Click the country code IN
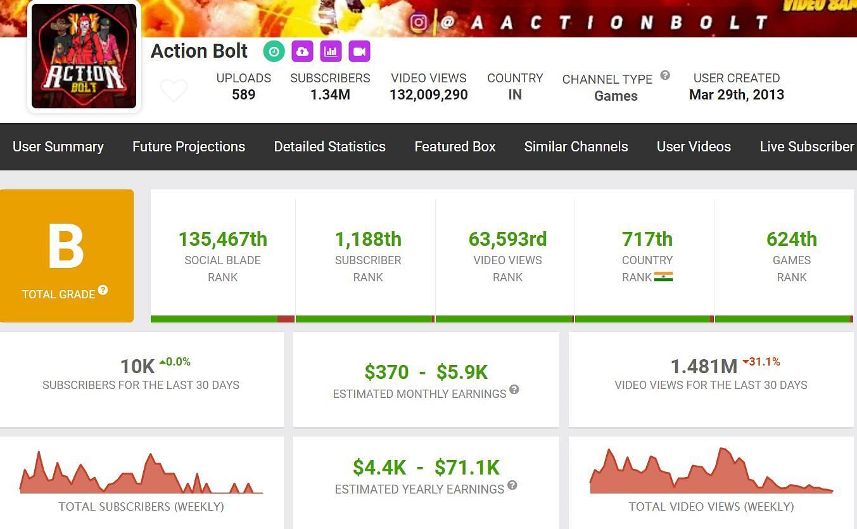 515,95
